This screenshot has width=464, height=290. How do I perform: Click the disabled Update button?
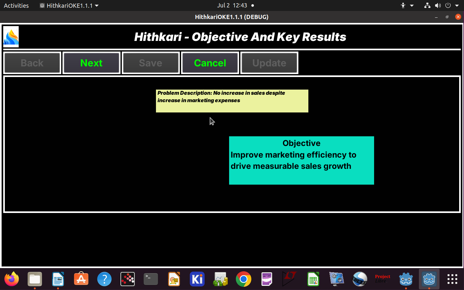(269, 63)
